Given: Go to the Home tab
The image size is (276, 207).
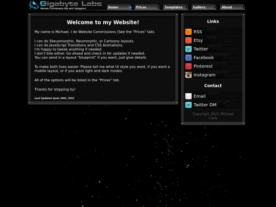Looking at the screenshot, I should [119, 7].
